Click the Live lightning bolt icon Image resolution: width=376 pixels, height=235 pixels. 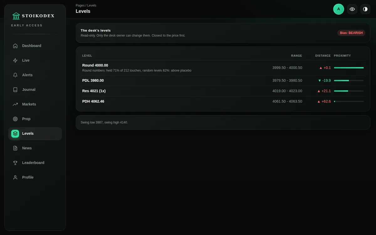(15, 60)
